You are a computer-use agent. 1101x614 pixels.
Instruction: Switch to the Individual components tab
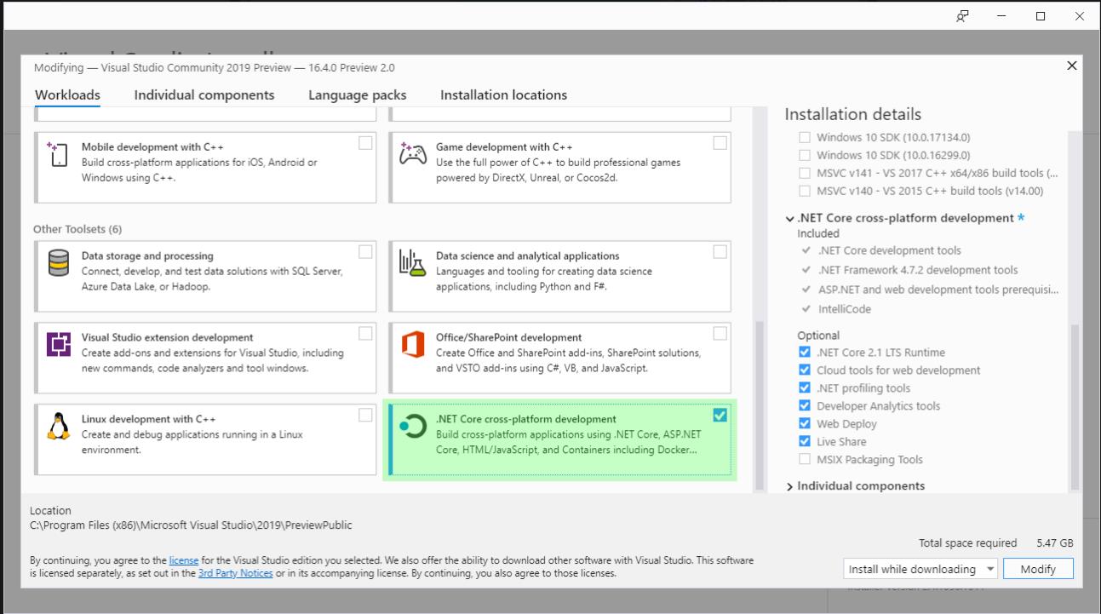[x=204, y=95]
